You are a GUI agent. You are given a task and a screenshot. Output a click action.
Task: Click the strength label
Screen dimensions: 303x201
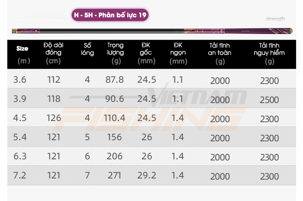[275, 19]
